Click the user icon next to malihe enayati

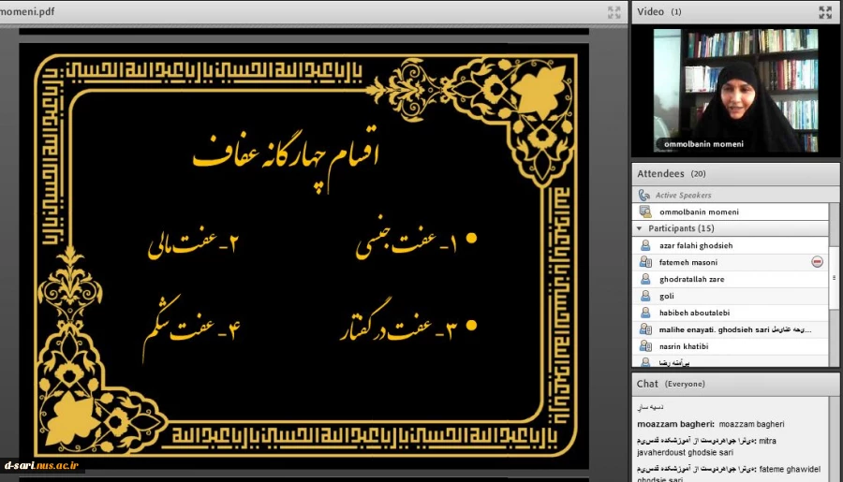(645, 329)
